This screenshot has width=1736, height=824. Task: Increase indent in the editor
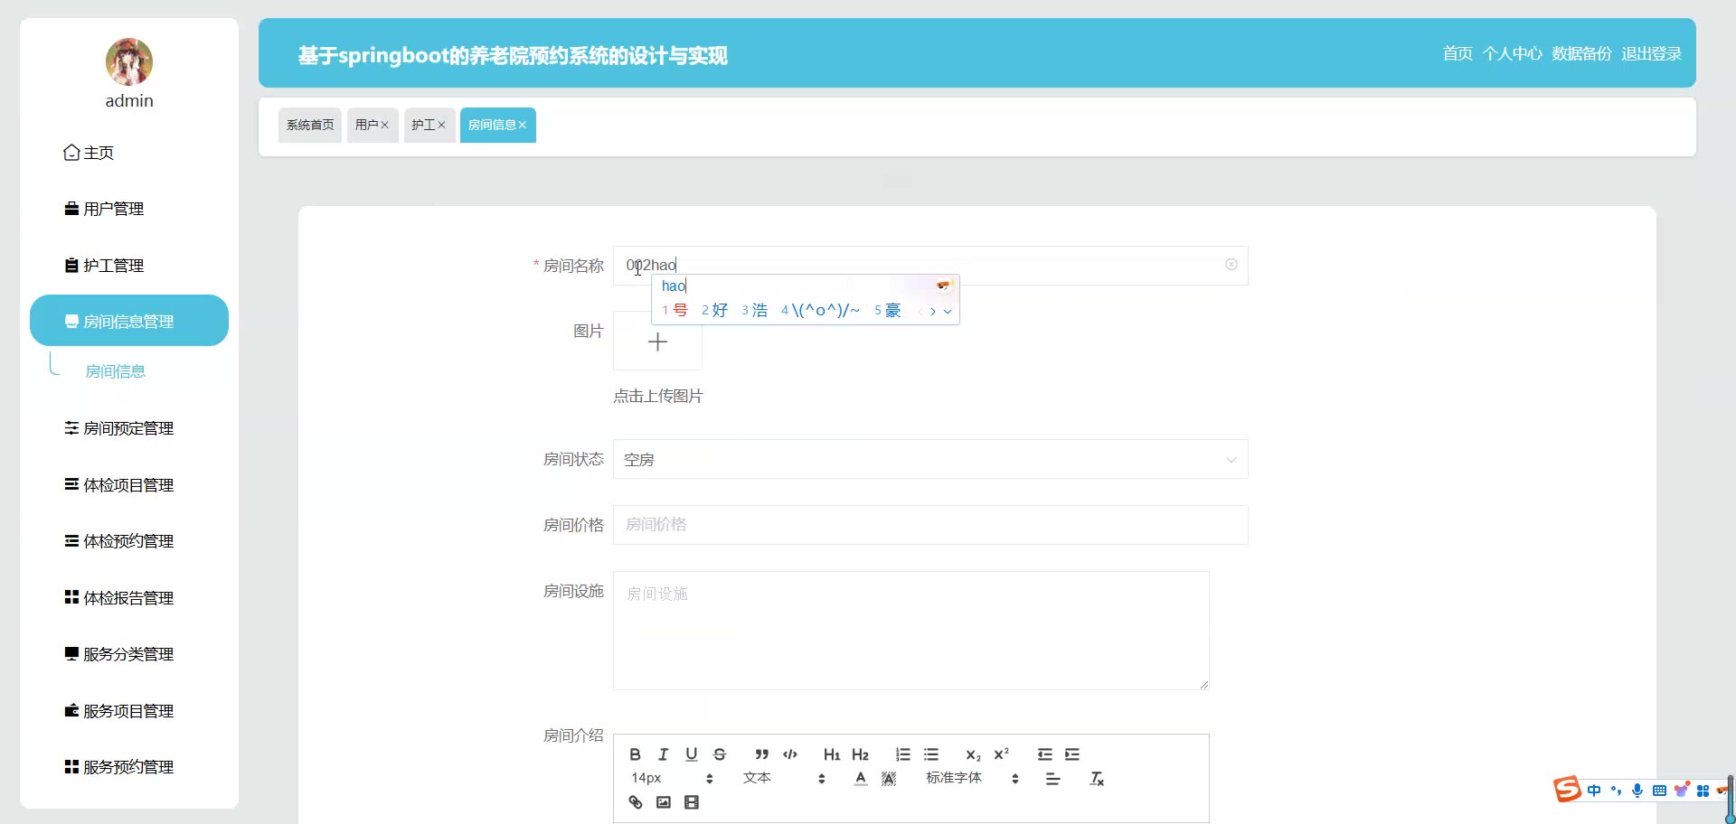pyautogui.click(x=1072, y=754)
